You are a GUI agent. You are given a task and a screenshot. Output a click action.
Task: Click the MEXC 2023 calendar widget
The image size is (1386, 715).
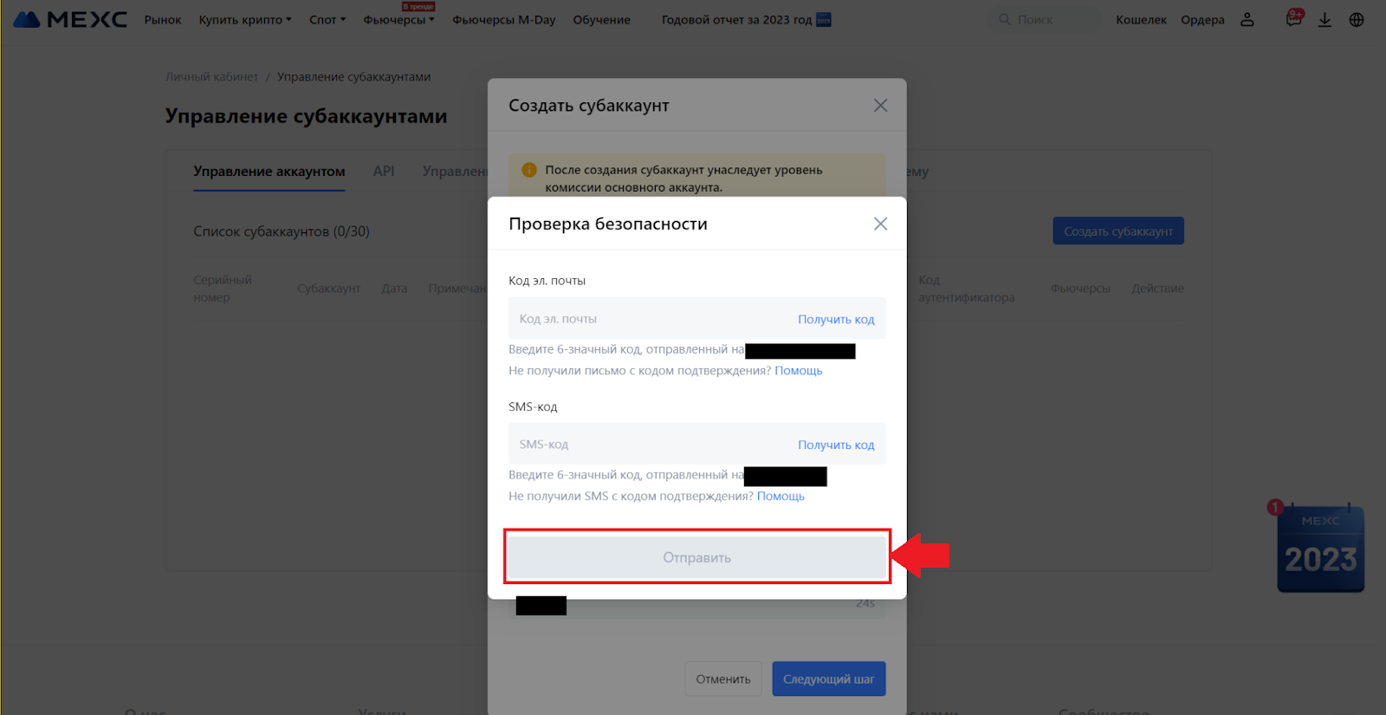[1320, 549]
